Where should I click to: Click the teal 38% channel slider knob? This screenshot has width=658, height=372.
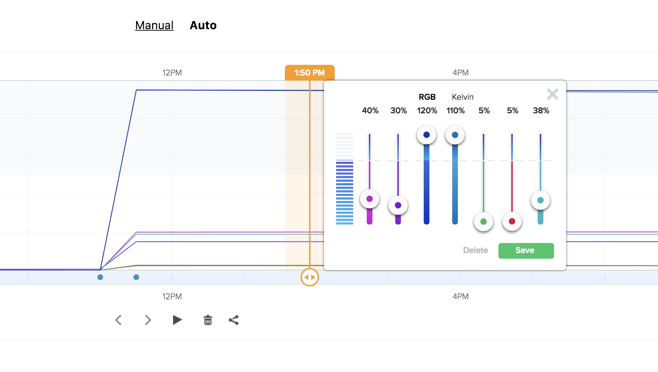coord(540,200)
